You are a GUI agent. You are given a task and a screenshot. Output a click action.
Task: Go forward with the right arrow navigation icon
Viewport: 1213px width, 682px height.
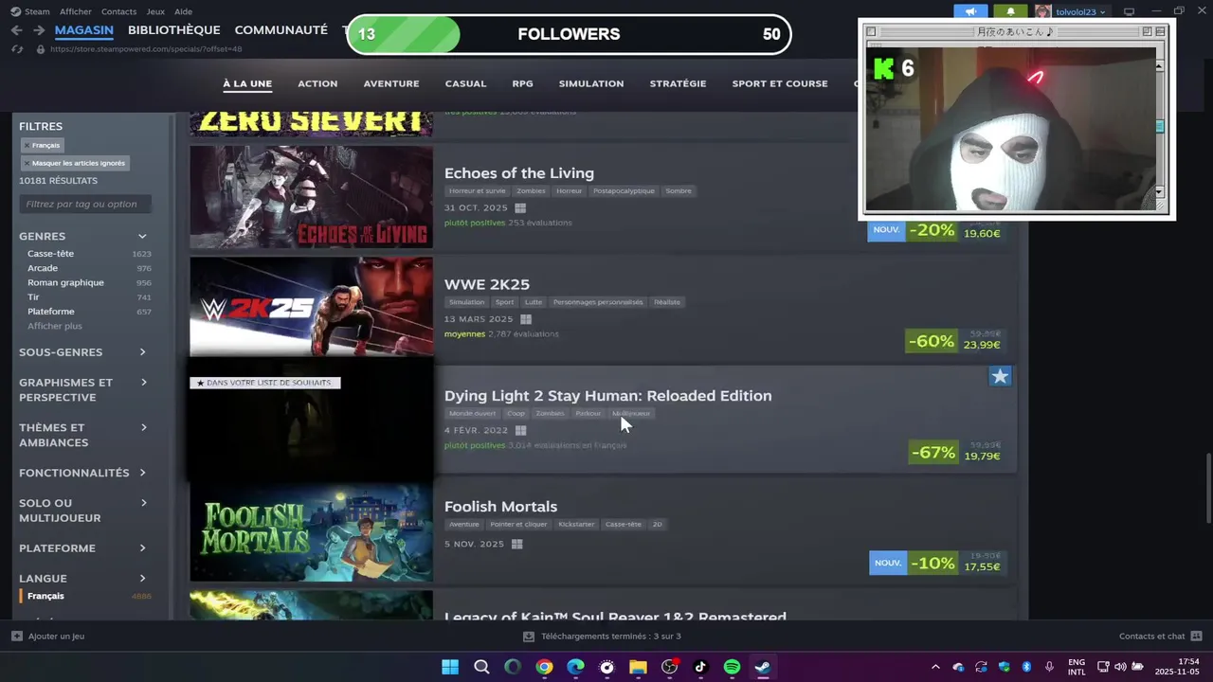coord(38,30)
